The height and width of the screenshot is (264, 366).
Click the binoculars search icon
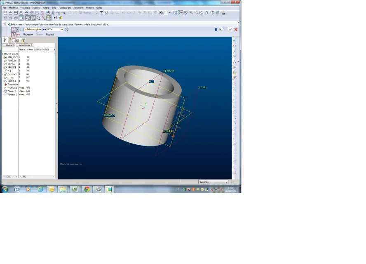tap(161, 13)
